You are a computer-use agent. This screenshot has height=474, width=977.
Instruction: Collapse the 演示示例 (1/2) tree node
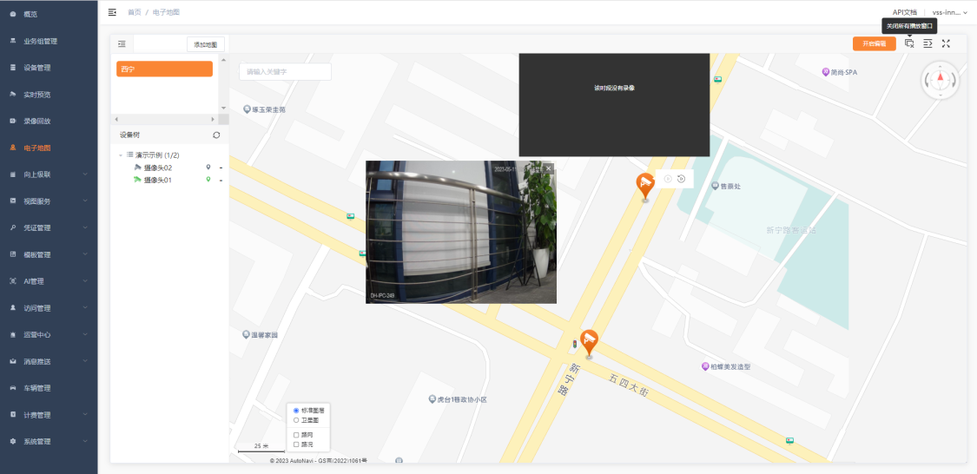pos(120,155)
